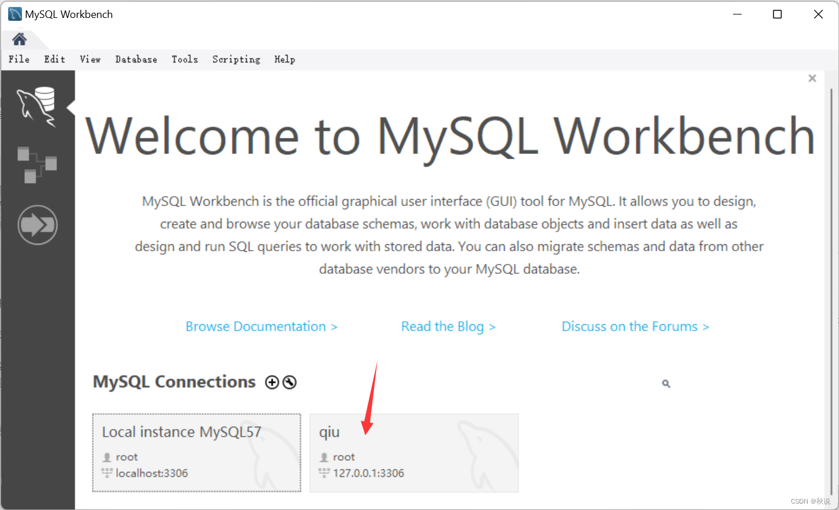This screenshot has width=839, height=510.
Task: Follow the Browse Documentation link
Action: 262,326
